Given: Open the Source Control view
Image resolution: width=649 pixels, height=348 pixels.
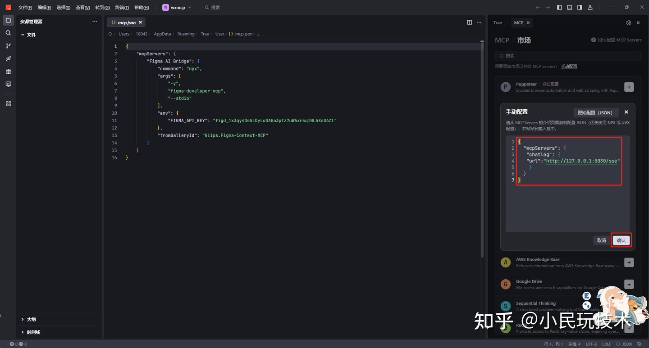Looking at the screenshot, I should pyautogui.click(x=8, y=46).
